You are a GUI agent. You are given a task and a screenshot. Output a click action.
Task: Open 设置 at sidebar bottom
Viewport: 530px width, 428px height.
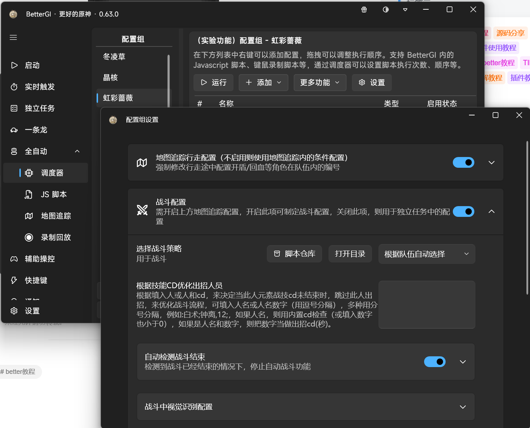(46, 311)
